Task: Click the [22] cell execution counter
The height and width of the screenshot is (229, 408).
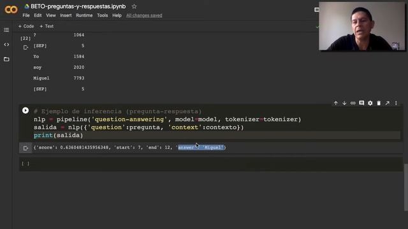Action: tap(25, 38)
